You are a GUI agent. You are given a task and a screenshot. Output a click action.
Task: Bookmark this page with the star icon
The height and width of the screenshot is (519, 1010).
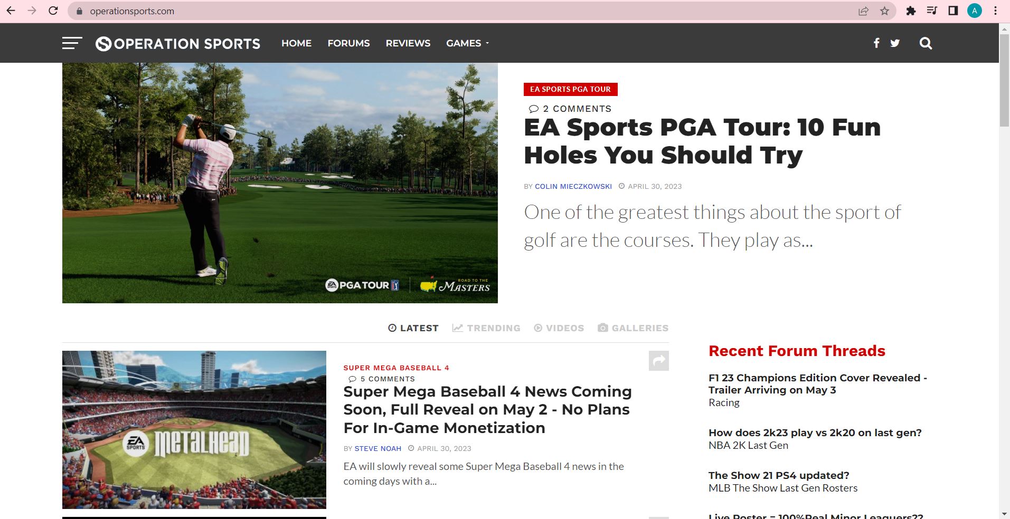point(885,11)
